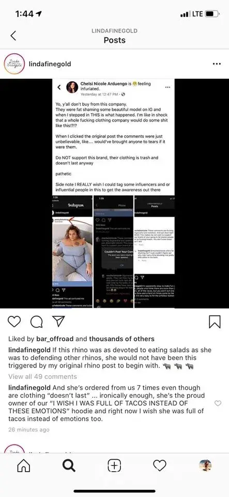Open lindafinegold profile picture avatar
Image resolution: width=229 pixels, height=497 pixels.
click(14, 64)
